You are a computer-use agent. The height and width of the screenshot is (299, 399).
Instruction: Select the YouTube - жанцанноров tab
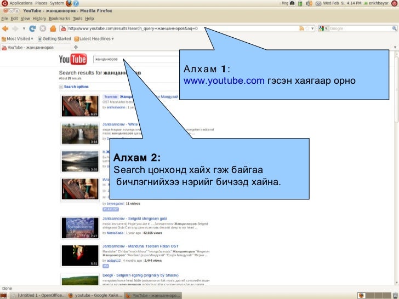click(36, 48)
